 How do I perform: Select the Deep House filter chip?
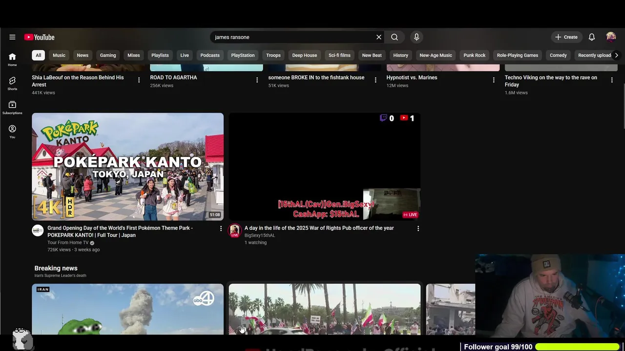click(305, 55)
